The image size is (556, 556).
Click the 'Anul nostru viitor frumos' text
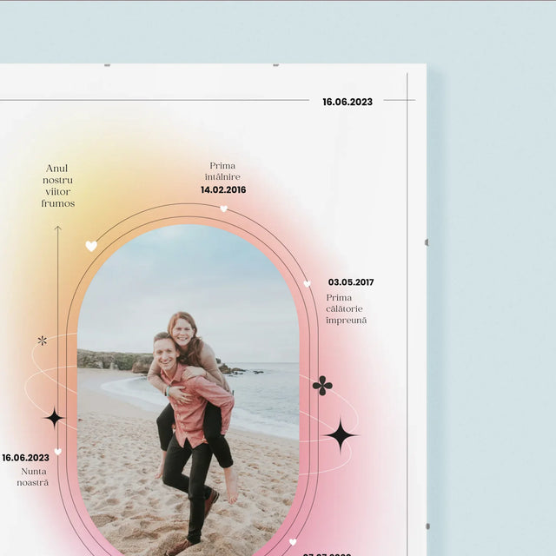pos(57,186)
